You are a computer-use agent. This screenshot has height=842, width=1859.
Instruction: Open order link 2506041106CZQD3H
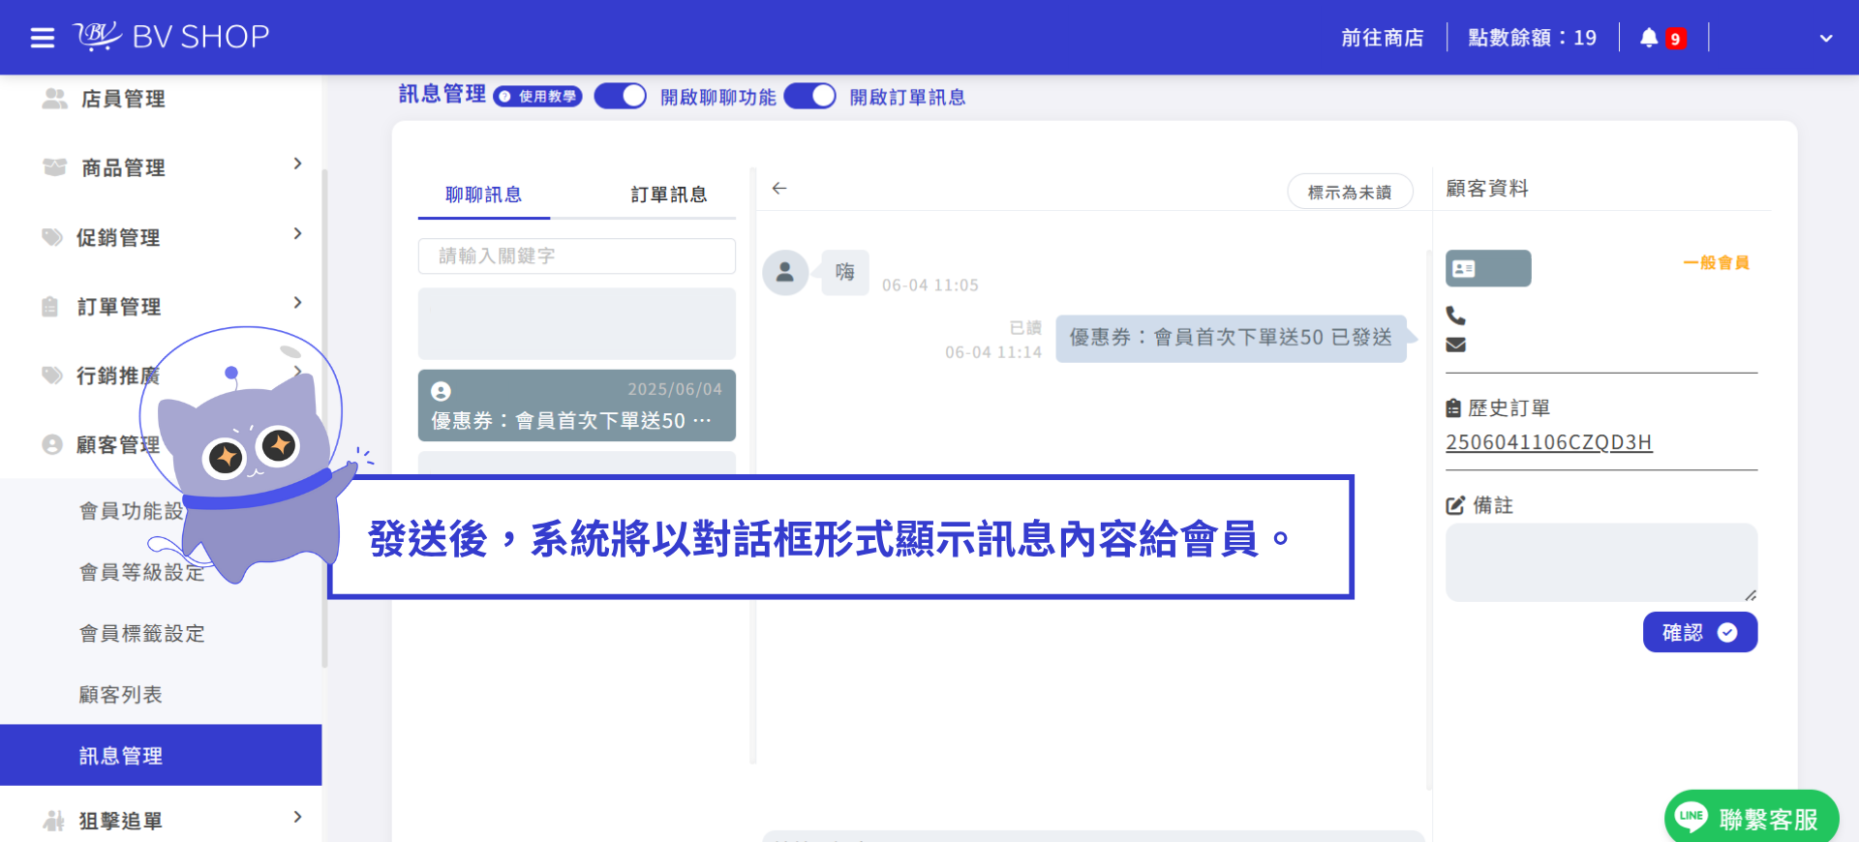(x=1549, y=442)
